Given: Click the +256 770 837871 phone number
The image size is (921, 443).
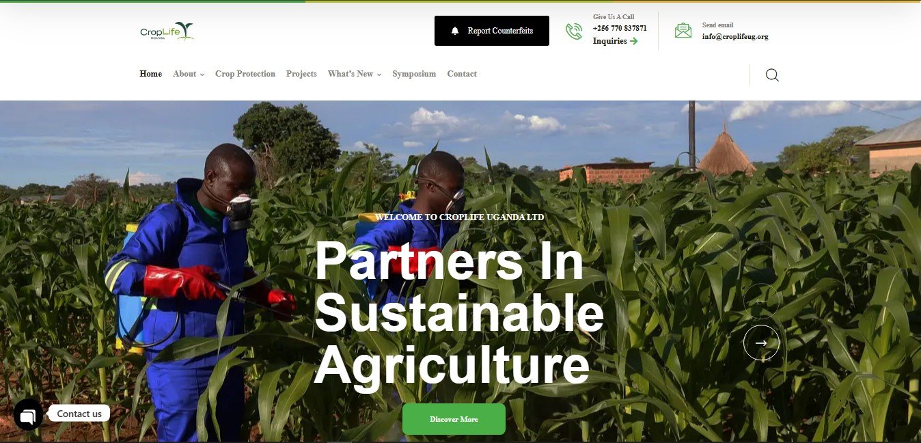Looking at the screenshot, I should click(620, 28).
